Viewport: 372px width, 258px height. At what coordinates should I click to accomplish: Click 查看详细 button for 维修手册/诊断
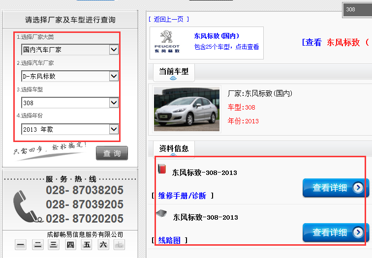[336, 188]
